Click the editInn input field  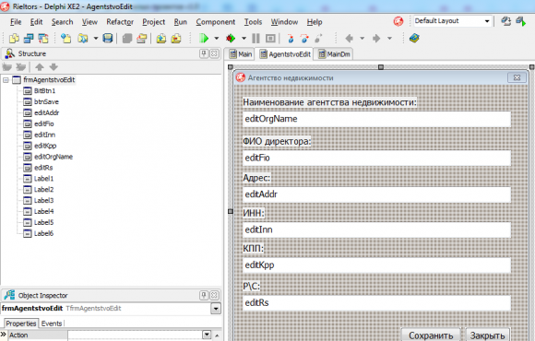(x=376, y=229)
